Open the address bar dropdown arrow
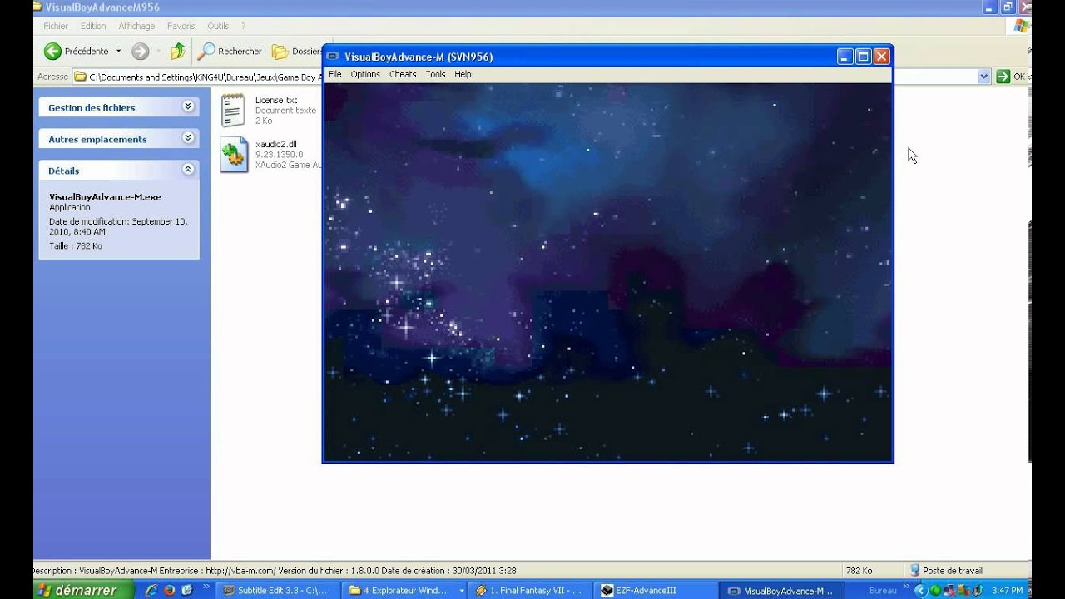Viewport: 1065px width, 599px height. pyautogui.click(x=984, y=77)
